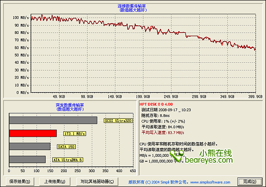Screen dimensions: 266x187
Task: Click the 173.1 MB/s yellow label
Action: click(x=75, y=134)
